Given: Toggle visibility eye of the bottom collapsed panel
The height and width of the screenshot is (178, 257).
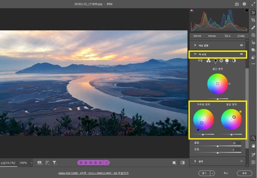Looking at the screenshot, I should tap(242, 161).
